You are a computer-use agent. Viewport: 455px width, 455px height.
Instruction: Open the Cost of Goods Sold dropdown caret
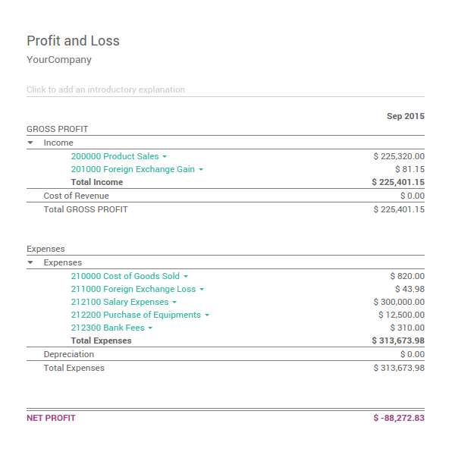click(186, 277)
